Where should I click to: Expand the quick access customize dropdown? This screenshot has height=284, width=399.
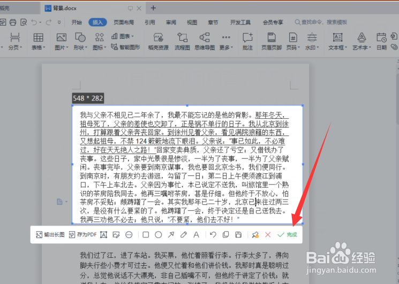59,22
